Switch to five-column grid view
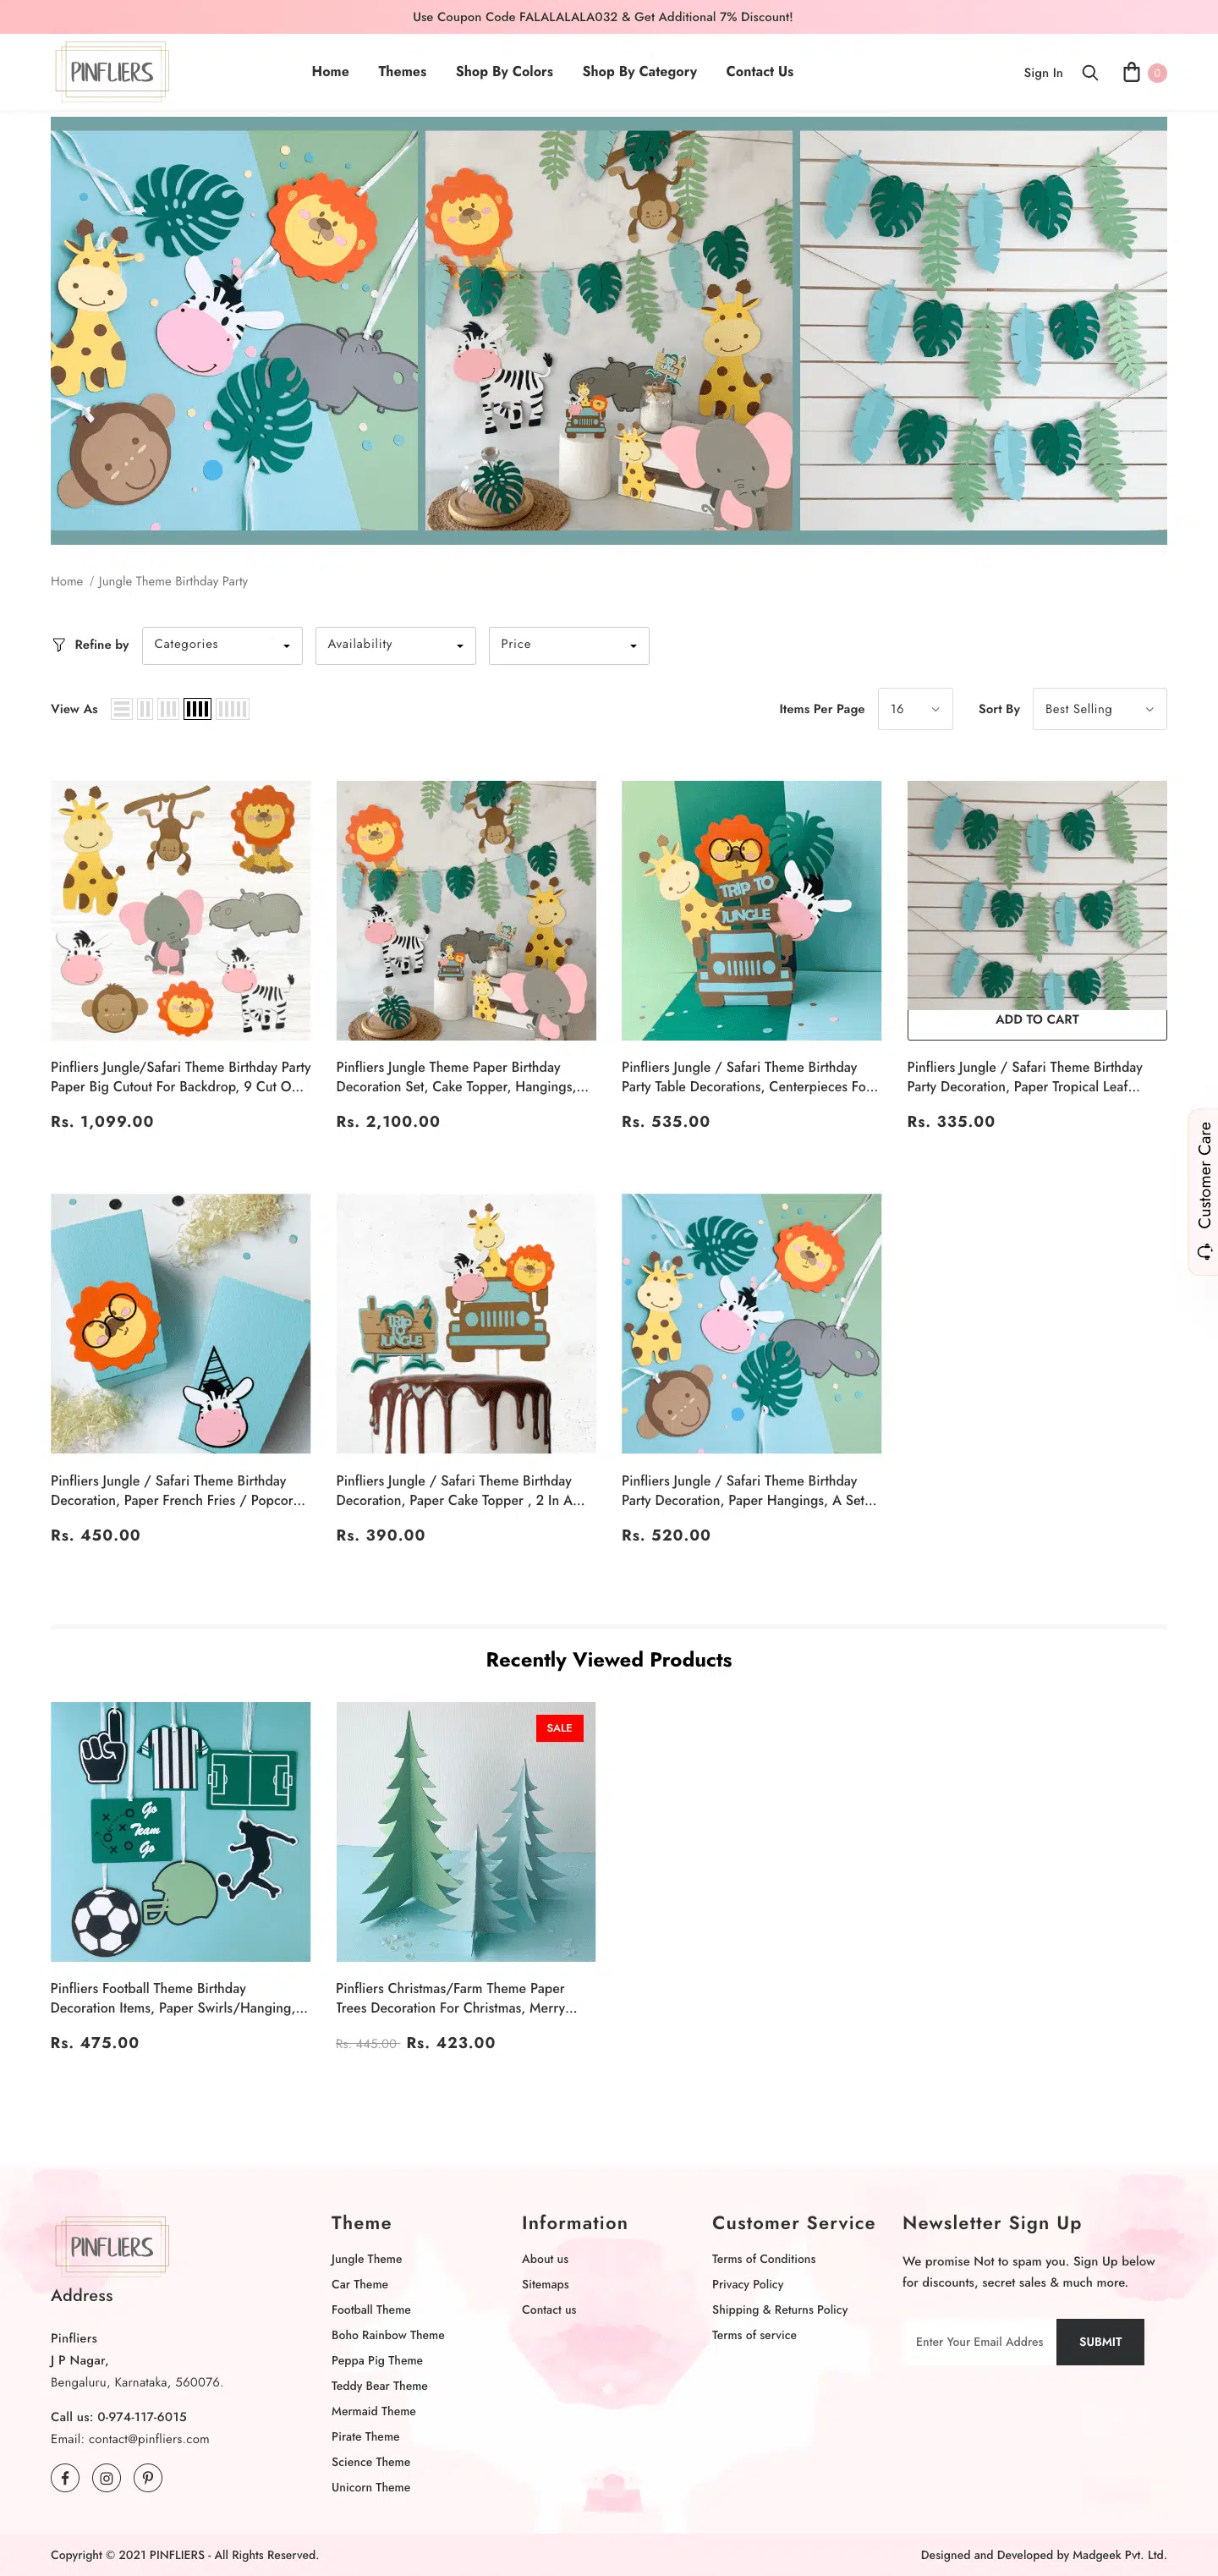The width and height of the screenshot is (1218, 2576). (x=232, y=709)
